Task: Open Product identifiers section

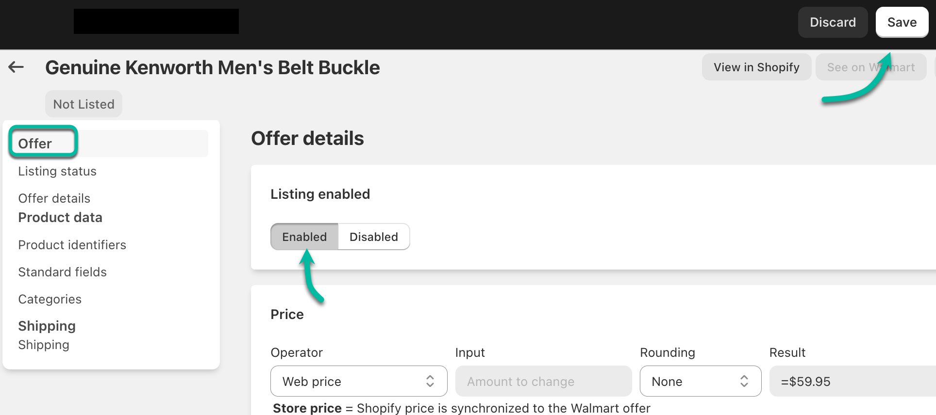Action: (x=72, y=245)
